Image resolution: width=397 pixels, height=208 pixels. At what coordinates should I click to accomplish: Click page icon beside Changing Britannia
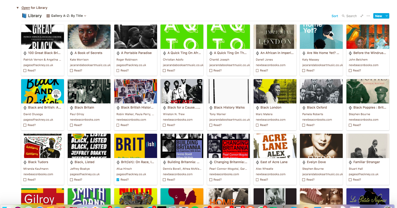[x=211, y=162]
